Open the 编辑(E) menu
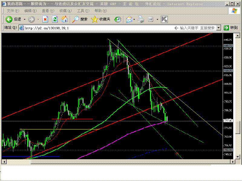This screenshot has width=242, height=181. click(x=31, y=11)
